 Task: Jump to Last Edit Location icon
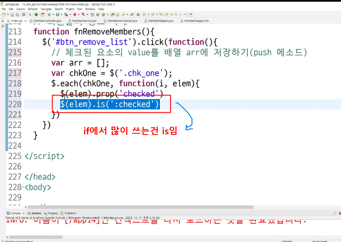coord(162,14)
